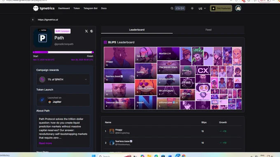Viewport: 280px width, 157px height.
Task: Show hidden system tray icons chevron
Action: (252, 156)
